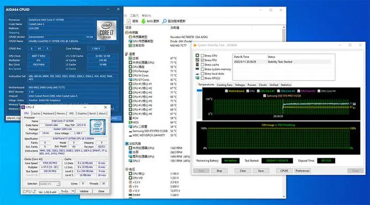This screenshot has width=370, height=205.
Task: Uncheck the Stress FPU checkbox
Action: (x=202, y=60)
